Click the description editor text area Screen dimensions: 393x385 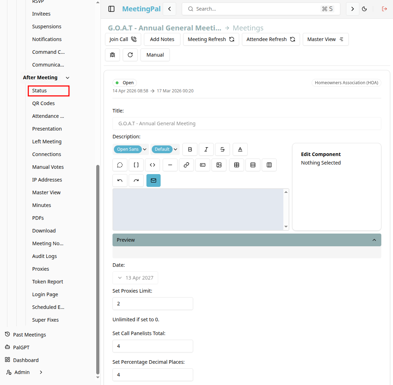click(x=198, y=209)
